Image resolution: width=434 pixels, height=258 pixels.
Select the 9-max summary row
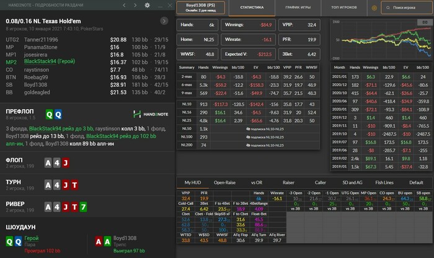pos(248,93)
